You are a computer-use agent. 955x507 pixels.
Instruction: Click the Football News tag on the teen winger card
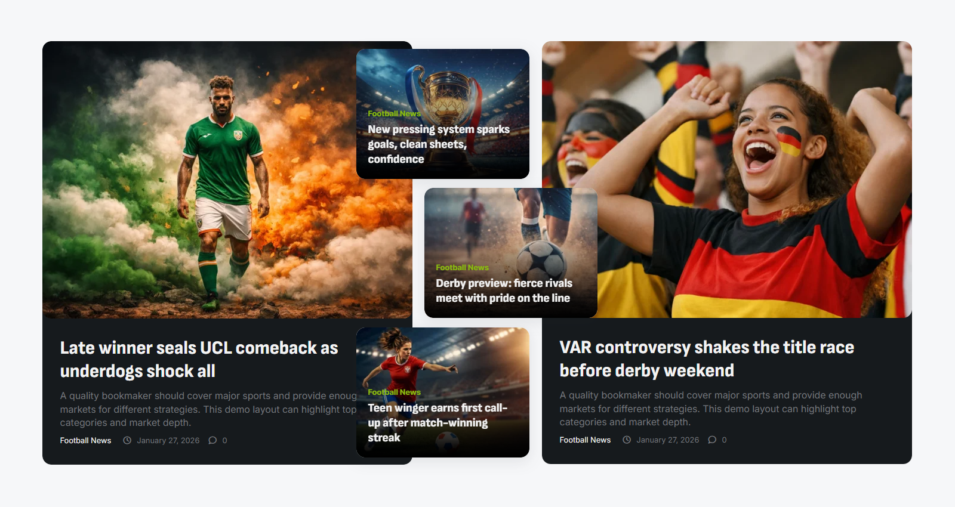(394, 392)
